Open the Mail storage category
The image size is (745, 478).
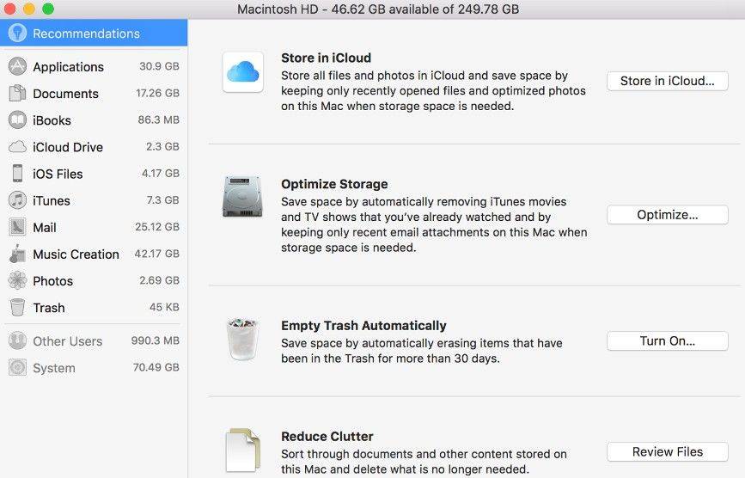tap(45, 228)
